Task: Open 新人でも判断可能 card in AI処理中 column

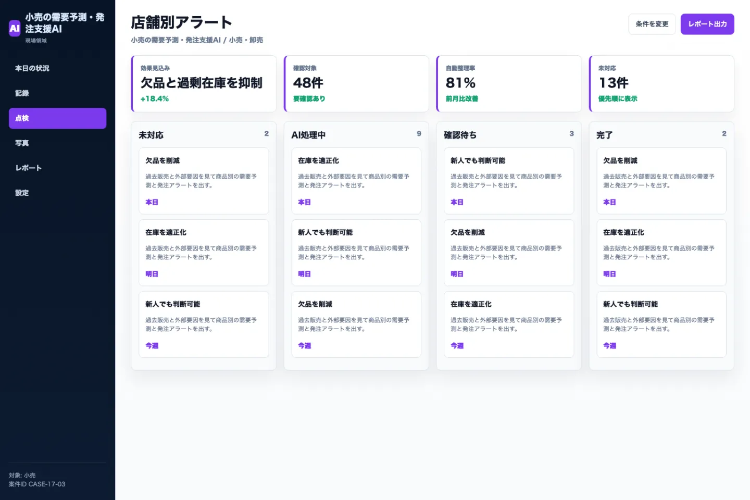Action: pos(356,253)
